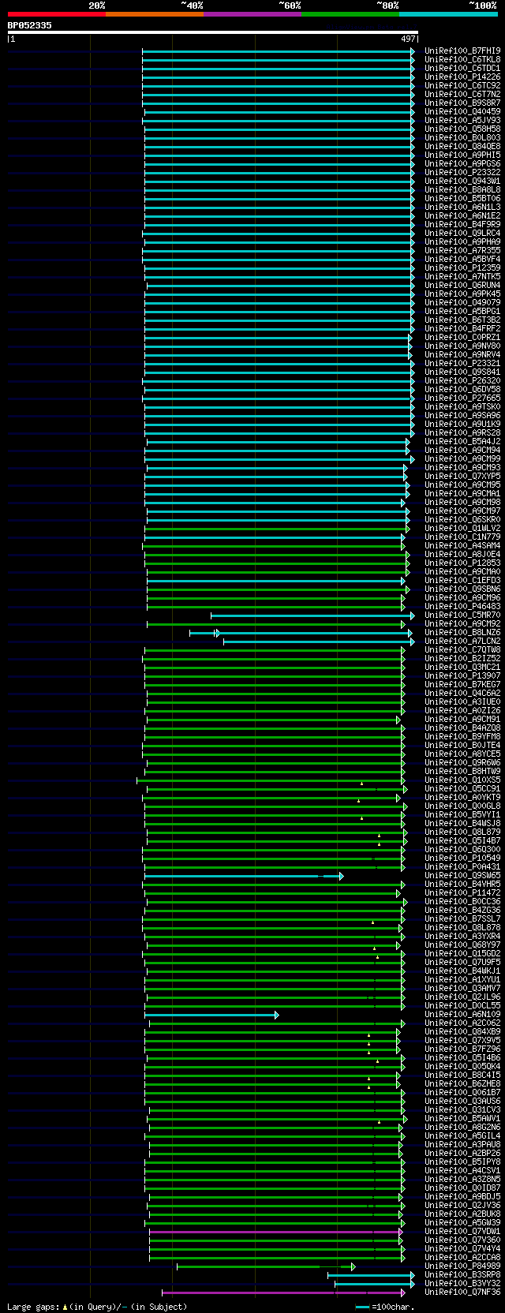Viewport: 505px width, 1313px height.
Task: Select the UniRef100_P12853 label
Action: click(x=462, y=563)
